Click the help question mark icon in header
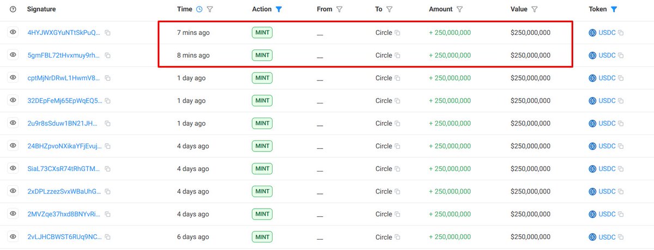Image resolution: width=654 pixels, height=250 pixels. (13, 9)
